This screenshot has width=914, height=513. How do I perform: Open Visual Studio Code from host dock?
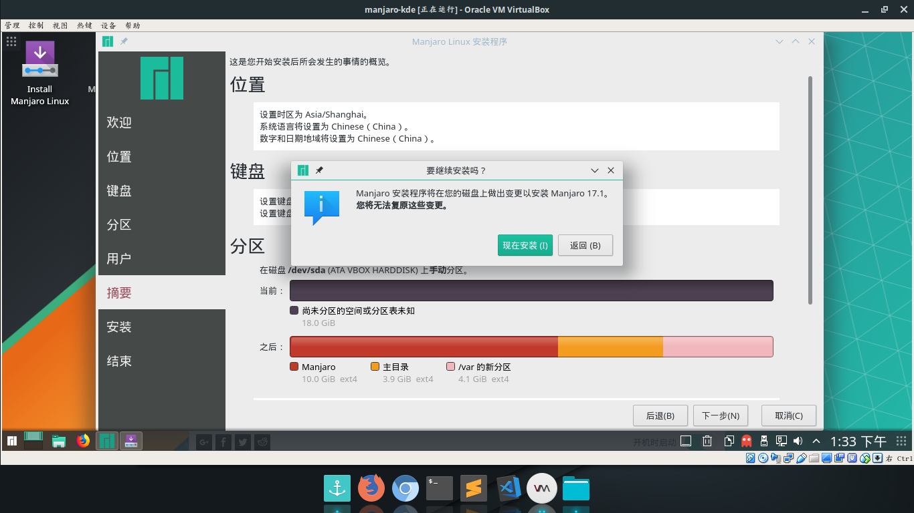pyautogui.click(x=508, y=489)
